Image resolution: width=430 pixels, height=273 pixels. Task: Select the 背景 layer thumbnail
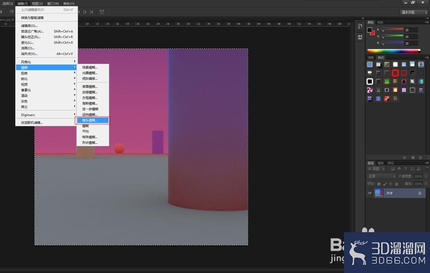(x=379, y=193)
